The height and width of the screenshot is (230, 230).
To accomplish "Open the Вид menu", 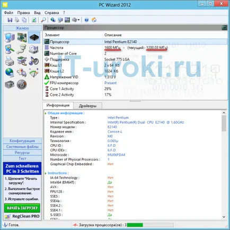I will (x=37, y=13).
